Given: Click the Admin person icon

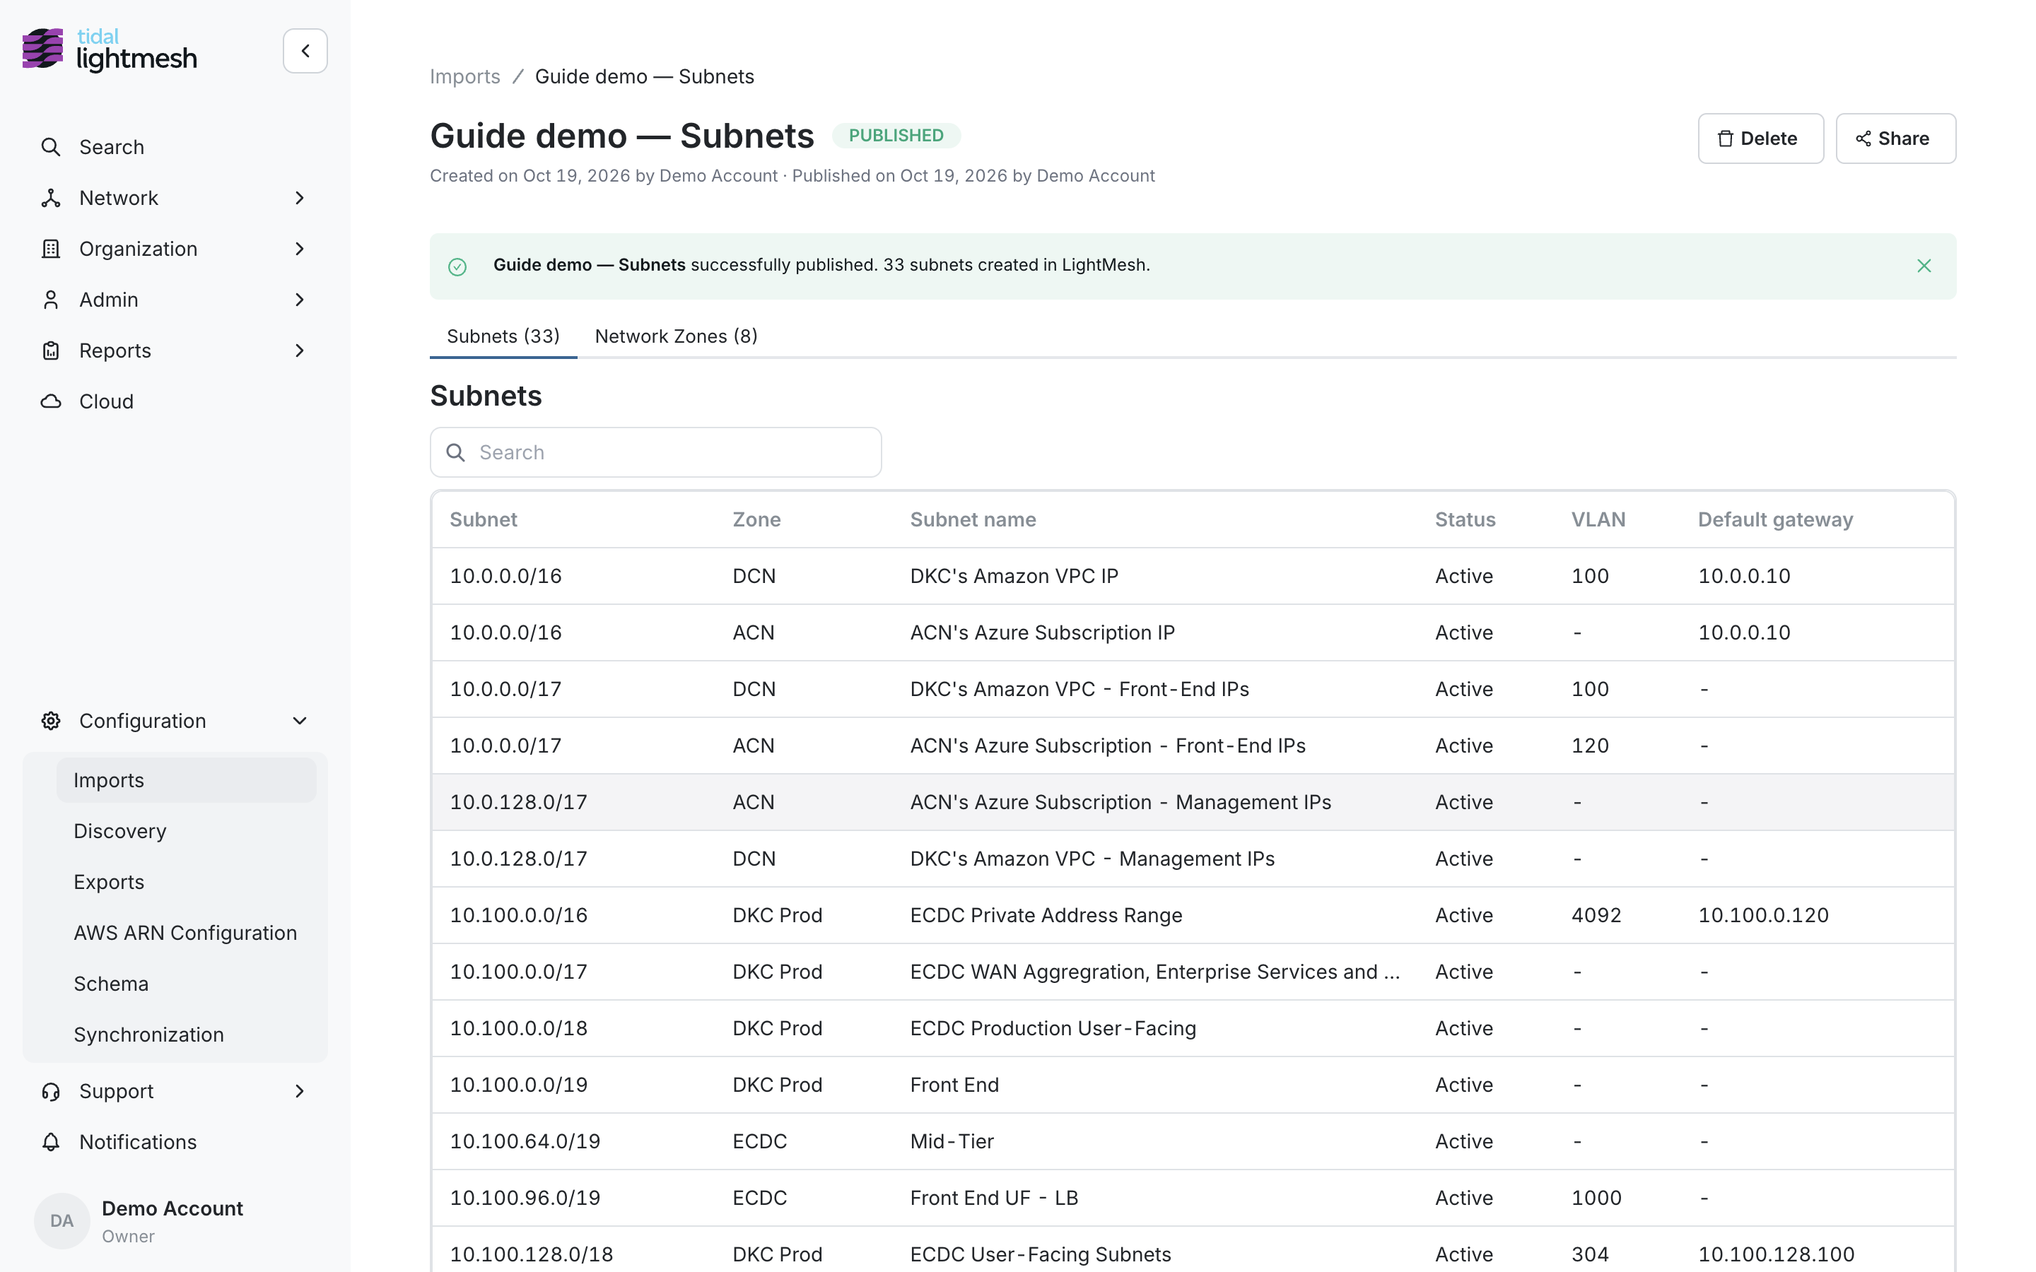Looking at the screenshot, I should [50, 300].
